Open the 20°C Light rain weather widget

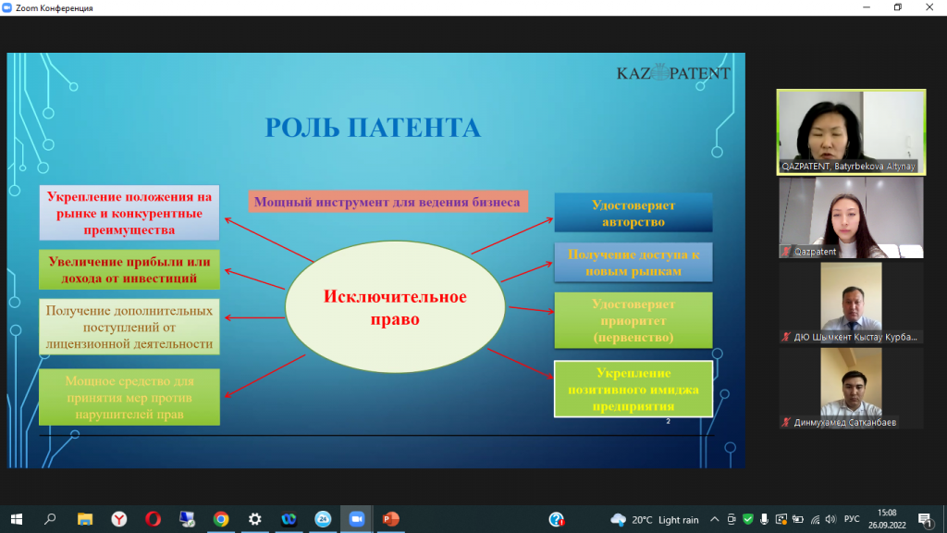(x=655, y=519)
